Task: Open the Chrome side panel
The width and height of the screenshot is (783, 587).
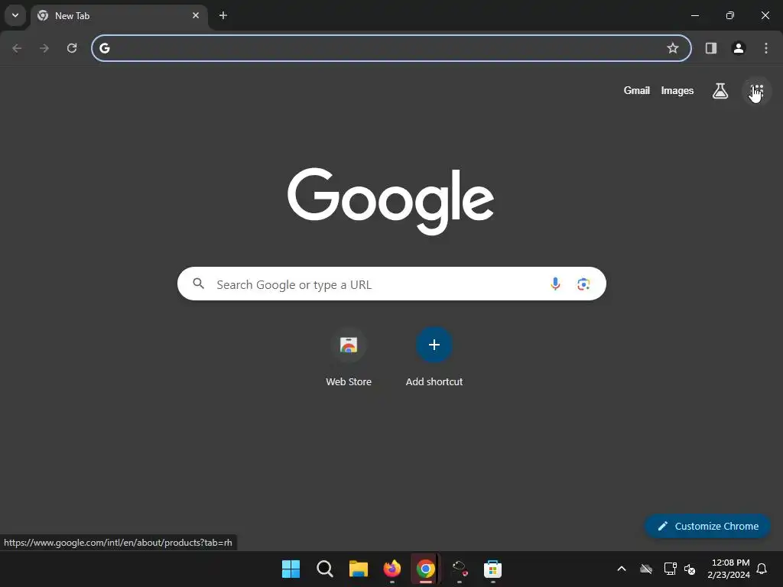Action: point(711,48)
